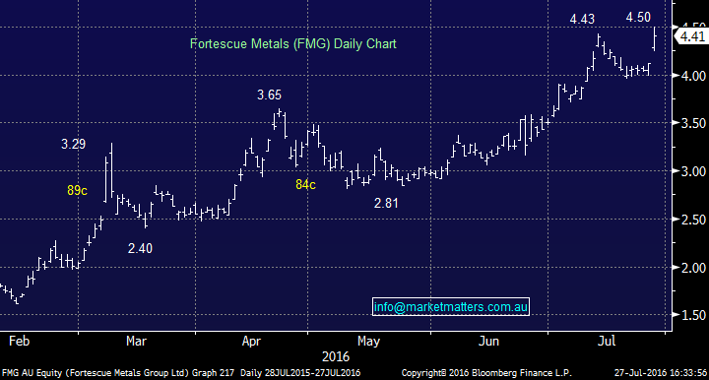Click the 2.40 low annotation
709x380 pixels.
[140, 248]
